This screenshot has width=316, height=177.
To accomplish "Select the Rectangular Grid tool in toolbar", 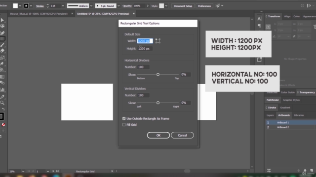I will coord(2,39).
